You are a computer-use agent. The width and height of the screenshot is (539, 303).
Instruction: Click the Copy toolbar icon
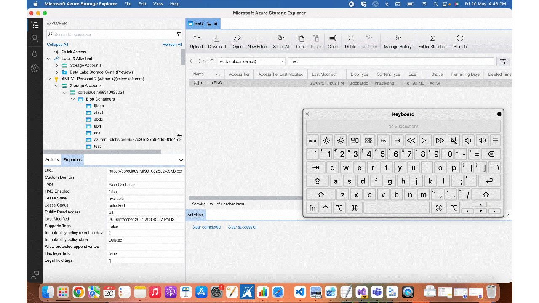pos(301,38)
